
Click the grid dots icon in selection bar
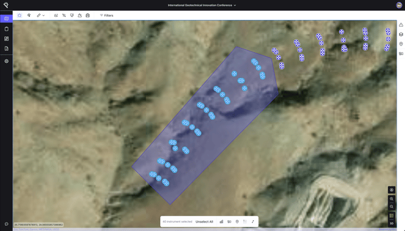245,222
